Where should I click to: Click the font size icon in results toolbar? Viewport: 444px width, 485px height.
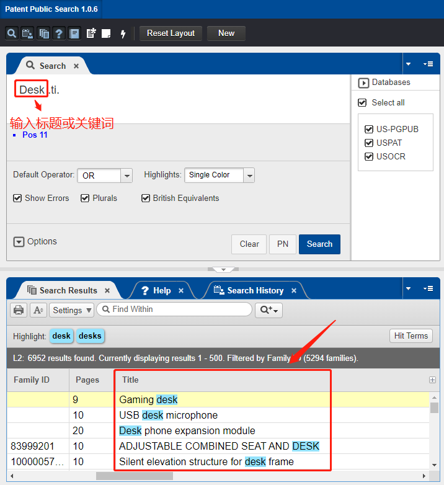click(x=38, y=310)
